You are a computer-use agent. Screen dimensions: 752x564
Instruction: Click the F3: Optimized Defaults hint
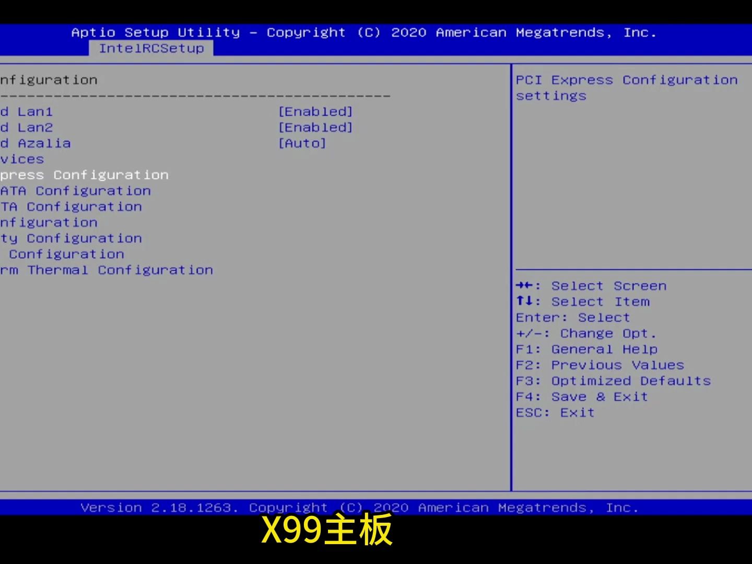(613, 381)
